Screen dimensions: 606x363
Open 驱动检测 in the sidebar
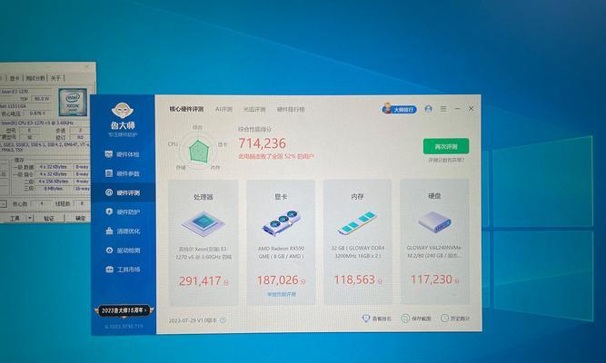122,250
